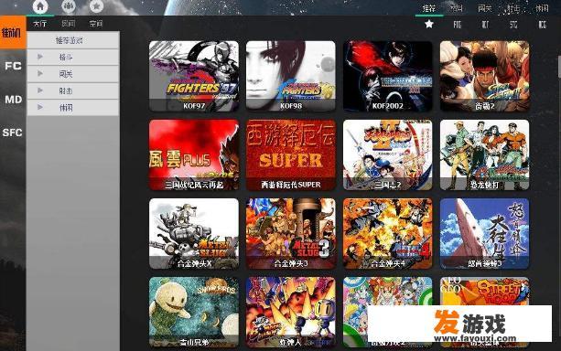The height and width of the screenshot is (351, 561).
Task: Expand the 休闲 category arrow
Action: pos(40,107)
